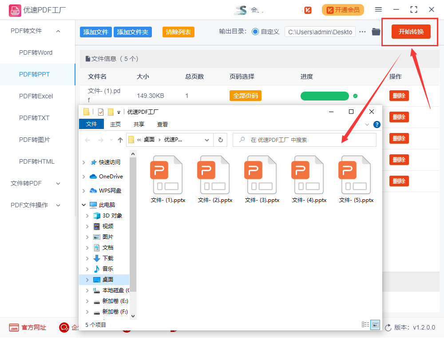Click the search box 在 优速PDF工厂 中搜索
This screenshot has width=444, height=338.
(x=305, y=140)
